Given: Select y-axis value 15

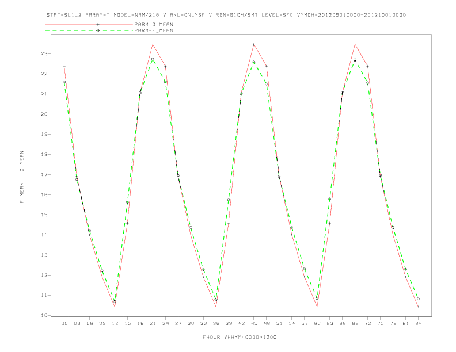Looking at the screenshot, I should (x=44, y=215).
